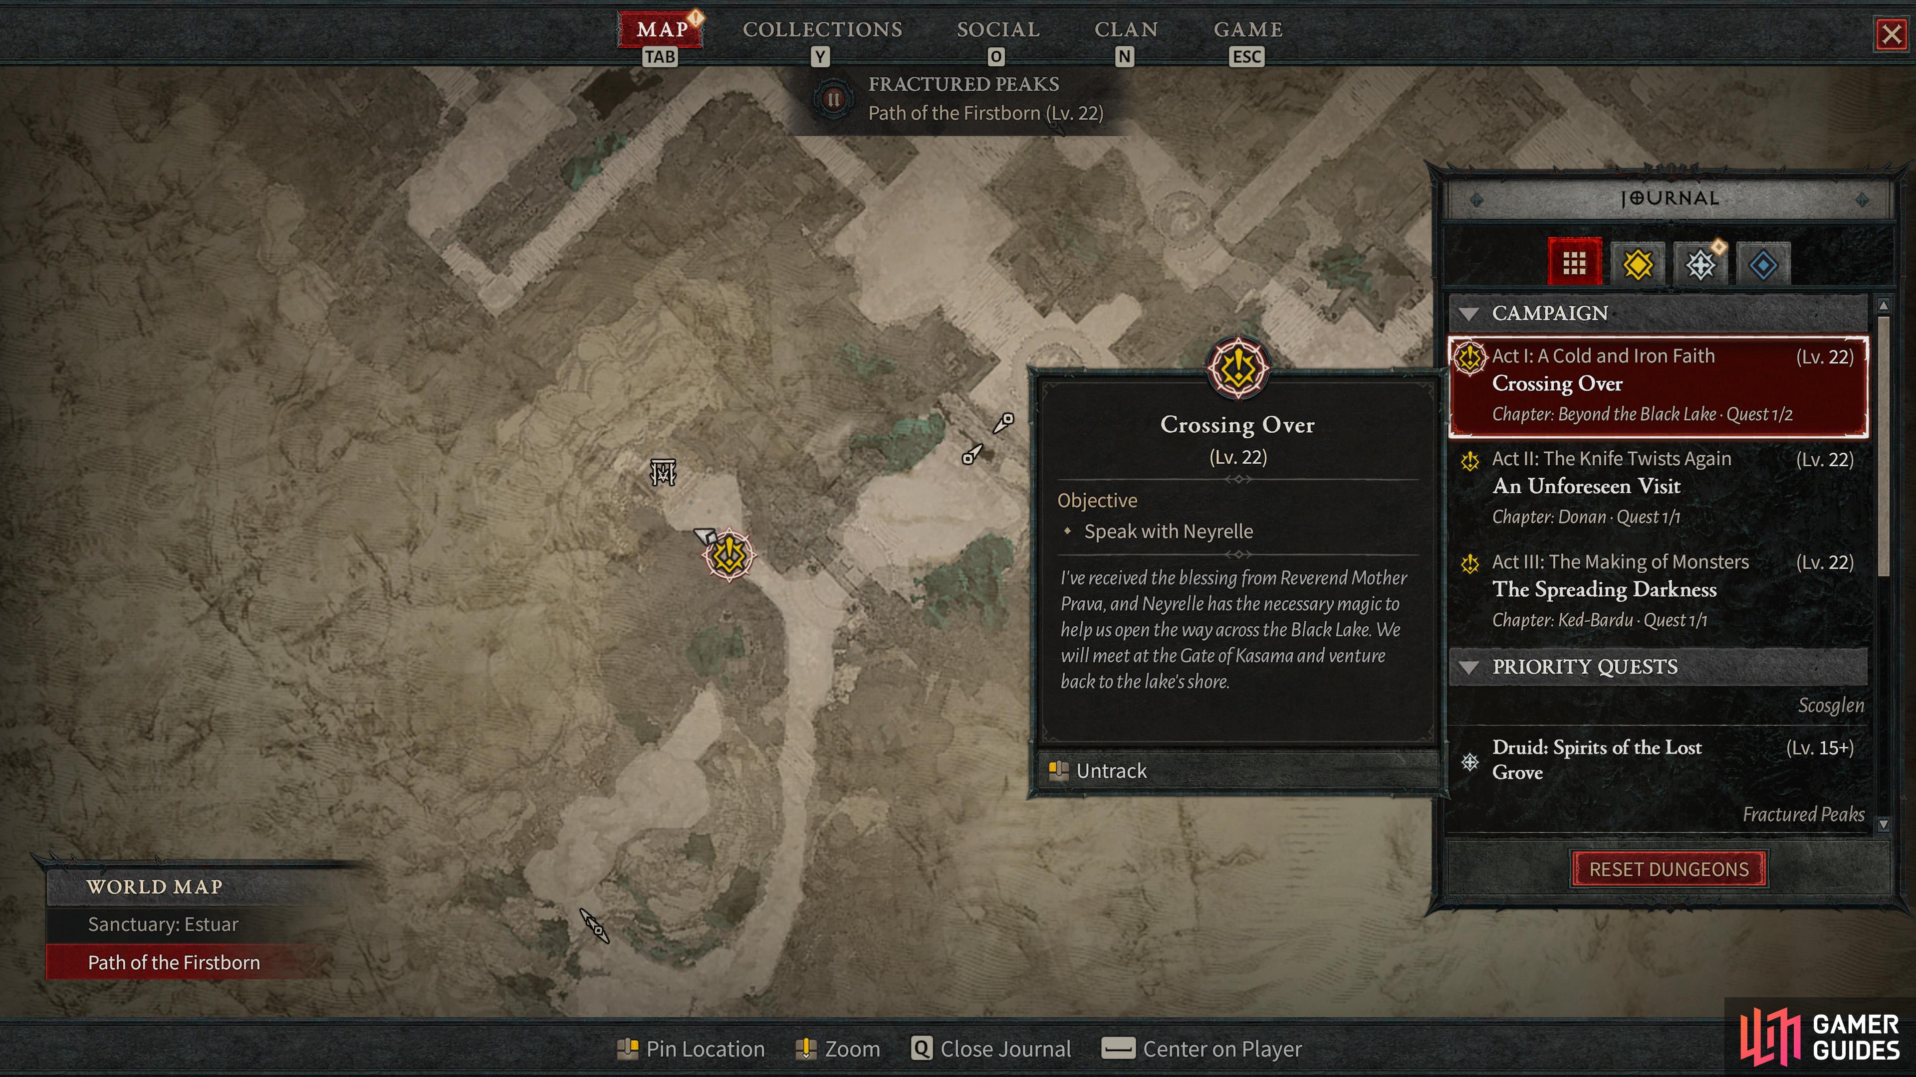This screenshot has width=1916, height=1077.
Task: Select the yellow campaign quests filter icon
Action: tap(1637, 264)
